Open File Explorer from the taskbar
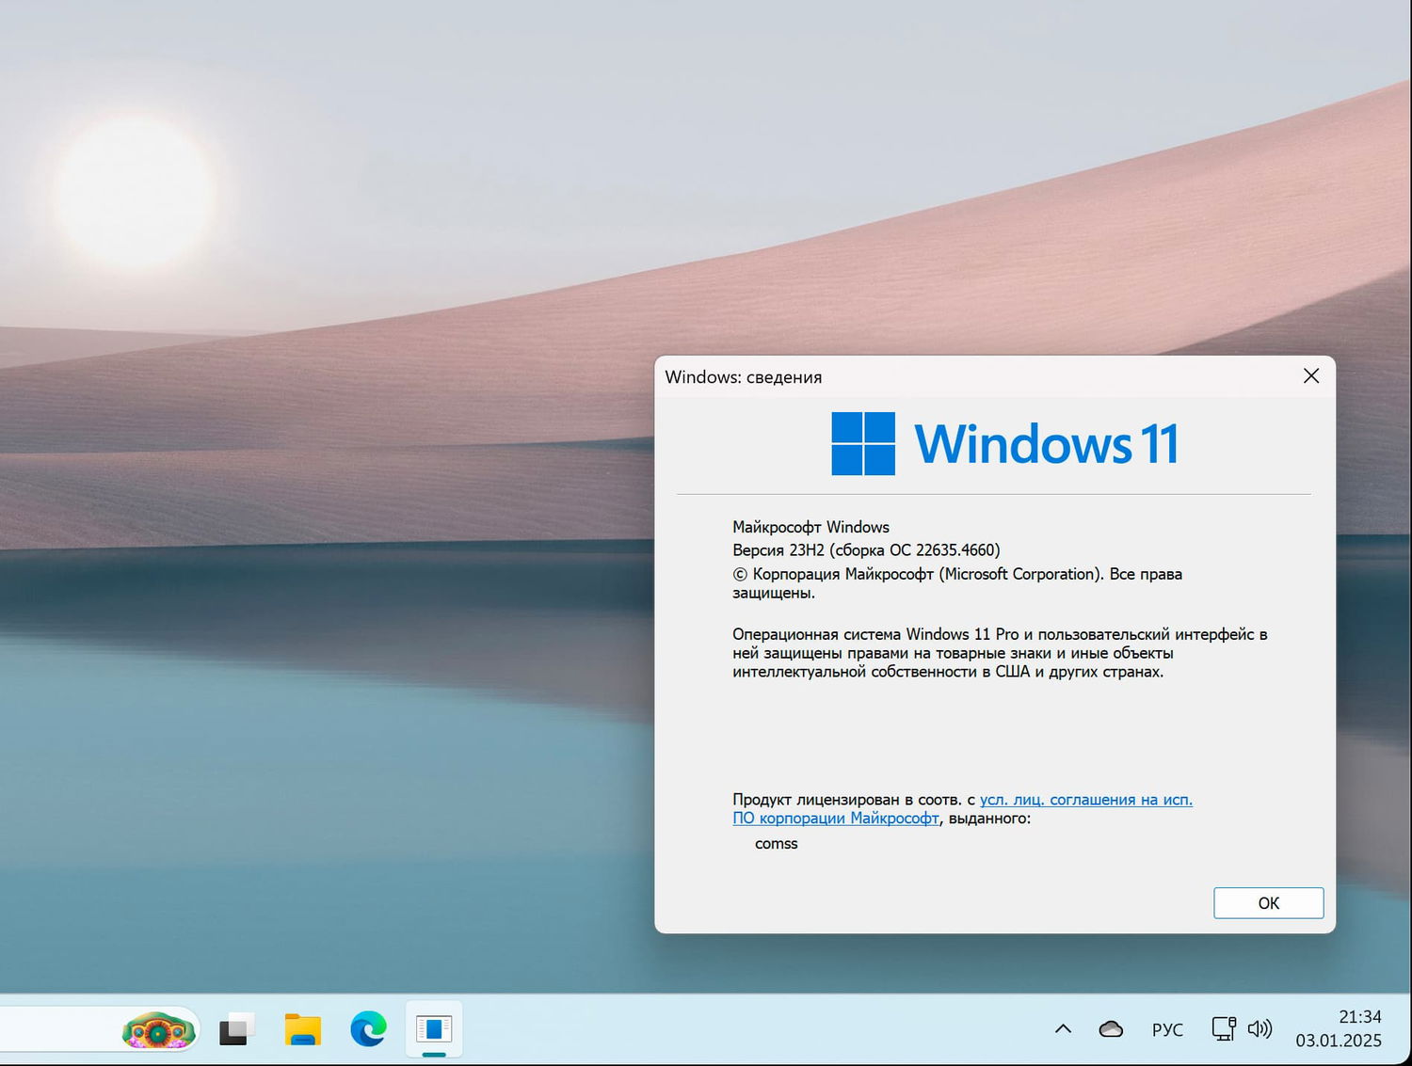 [301, 1029]
